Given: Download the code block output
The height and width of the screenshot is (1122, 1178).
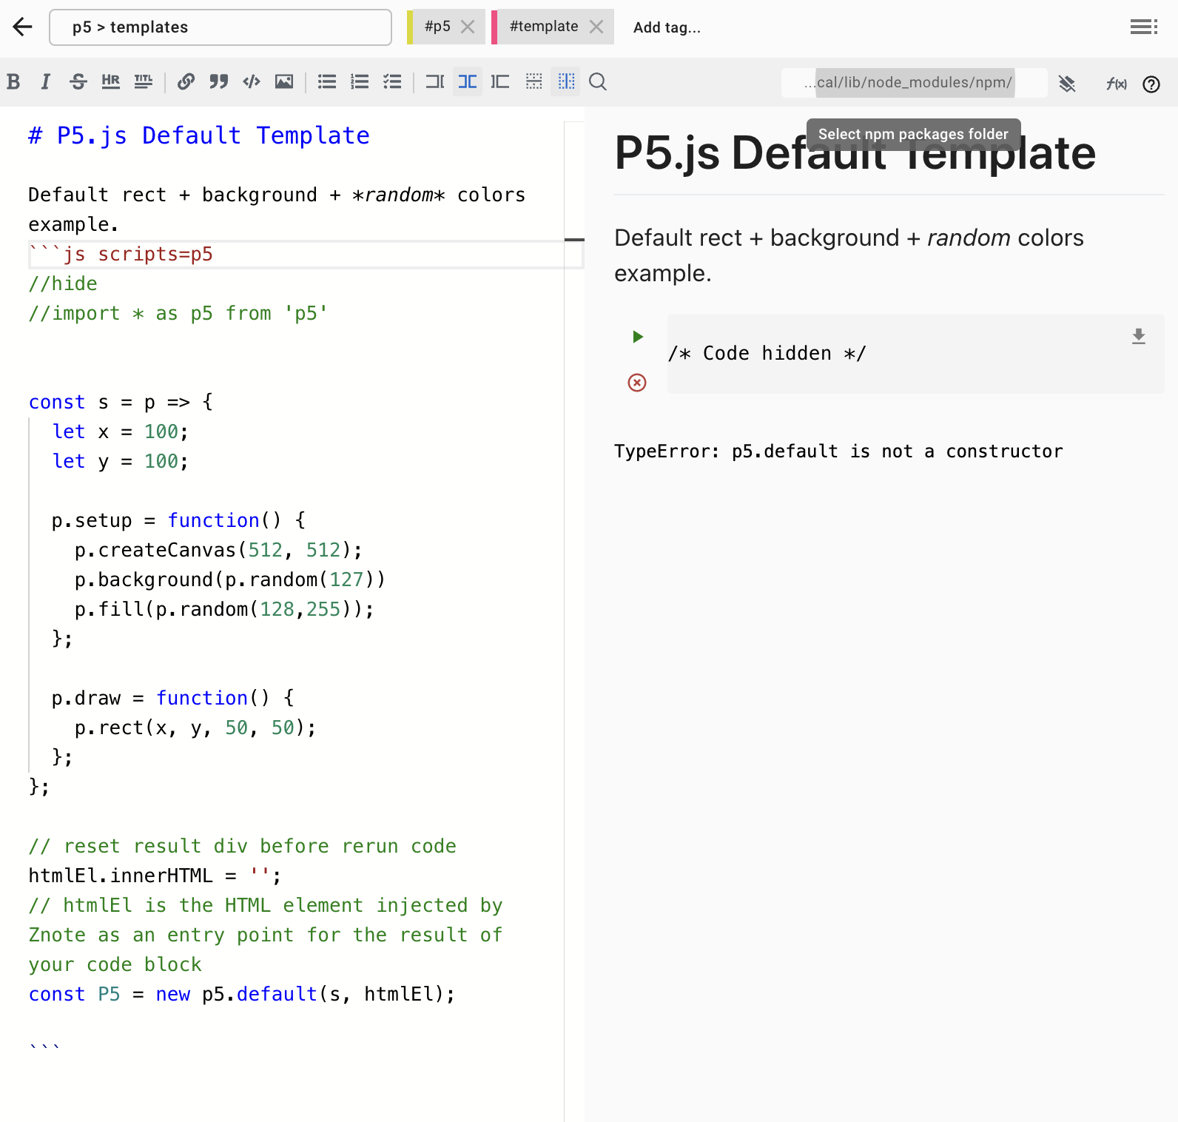Looking at the screenshot, I should tap(1139, 337).
